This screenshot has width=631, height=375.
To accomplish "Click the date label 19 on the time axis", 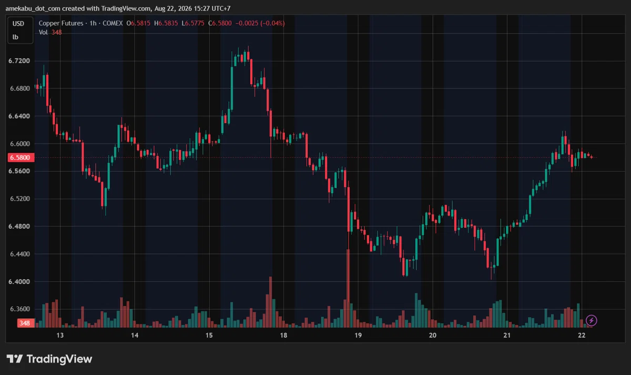I will [358, 336].
